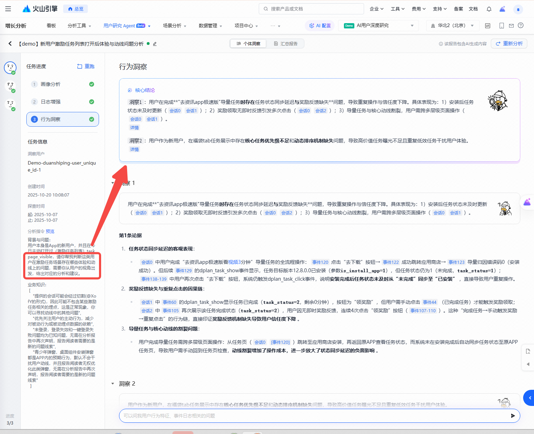Select step 1 画像分析

pyautogui.click(x=62, y=84)
